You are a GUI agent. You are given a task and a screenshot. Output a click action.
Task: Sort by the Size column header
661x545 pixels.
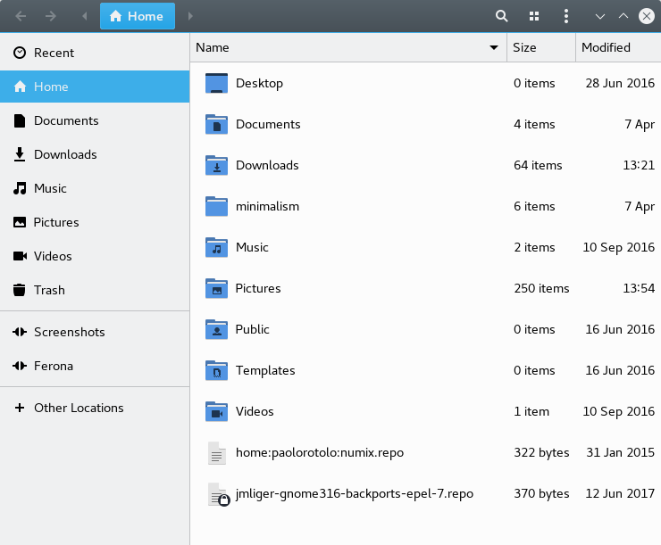click(x=525, y=47)
